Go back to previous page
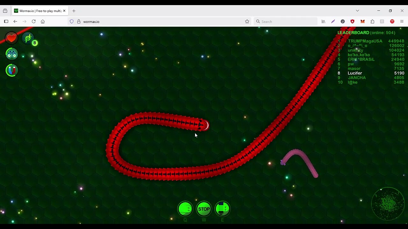The height and width of the screenshot is (229, 408). pyautogui.click(x=15, y=22)
